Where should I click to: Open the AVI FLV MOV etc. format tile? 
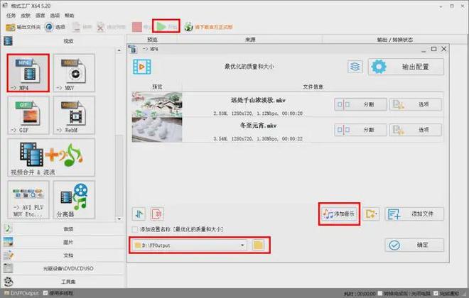[x=28, y=199]
